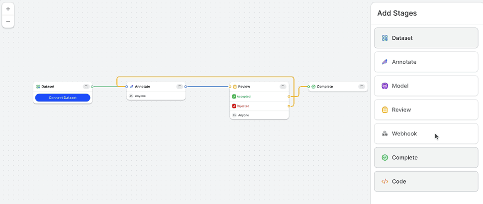Open the Review node's Anyone assignee selector

tap(243, 115)
